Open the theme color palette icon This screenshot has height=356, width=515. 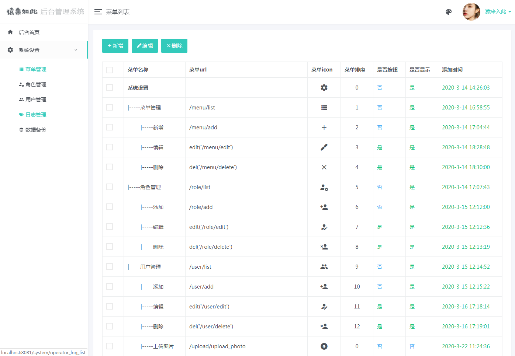click(449, 12)
